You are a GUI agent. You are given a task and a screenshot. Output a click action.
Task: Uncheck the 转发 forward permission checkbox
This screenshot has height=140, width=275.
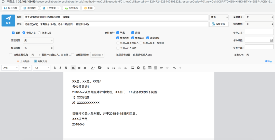pyautogui.click(x=118, y=33)
